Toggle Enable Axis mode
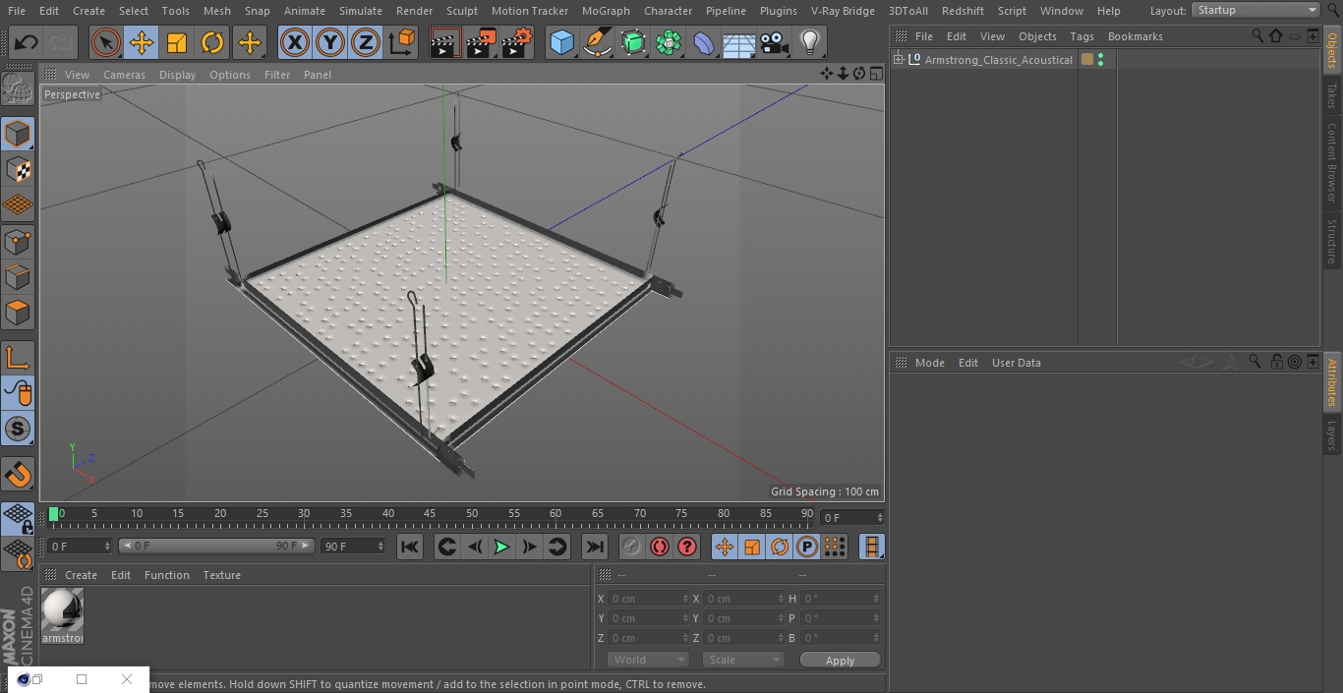Viewport: 1343px width, 693px height. [x=18, y=357]
